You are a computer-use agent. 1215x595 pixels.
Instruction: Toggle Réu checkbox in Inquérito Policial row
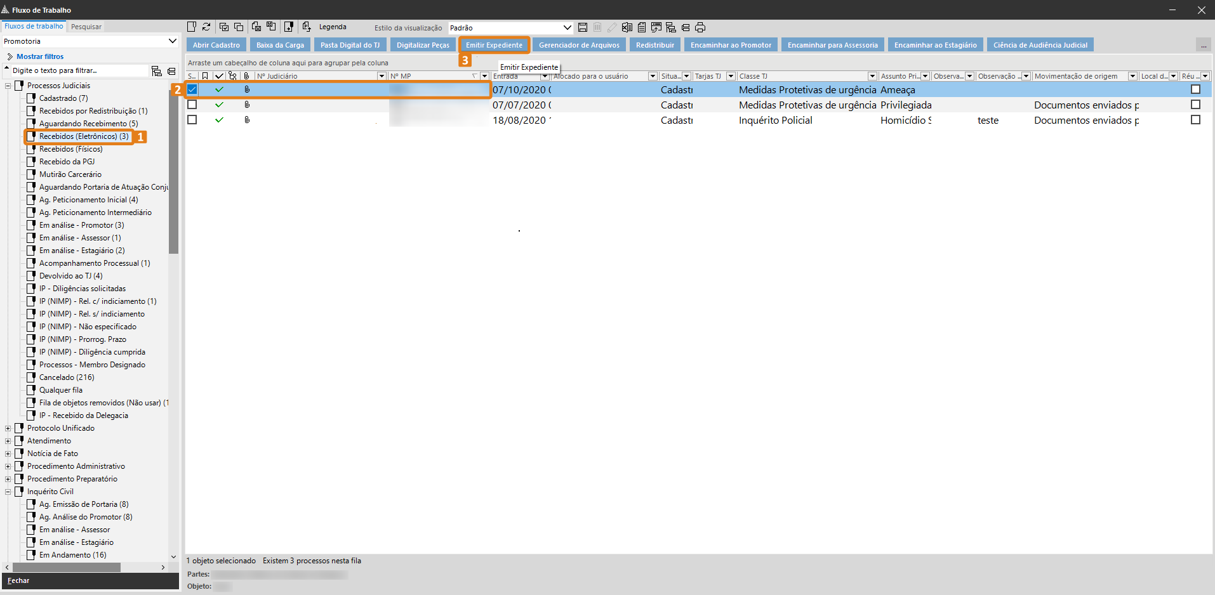pos(1195,120)
